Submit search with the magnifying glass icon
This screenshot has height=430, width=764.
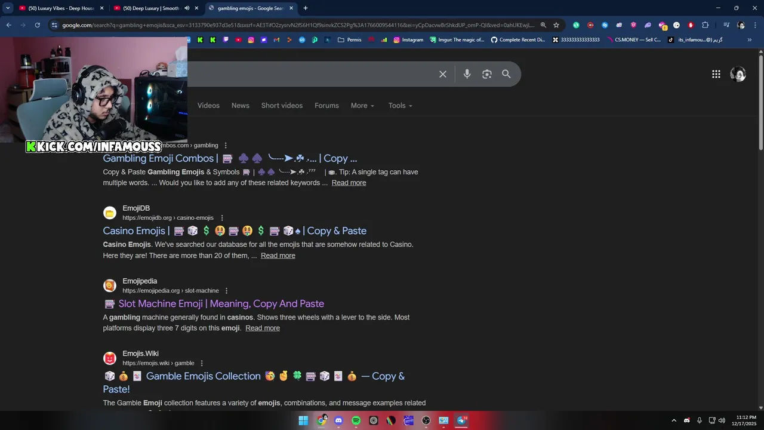coord(506,74)
